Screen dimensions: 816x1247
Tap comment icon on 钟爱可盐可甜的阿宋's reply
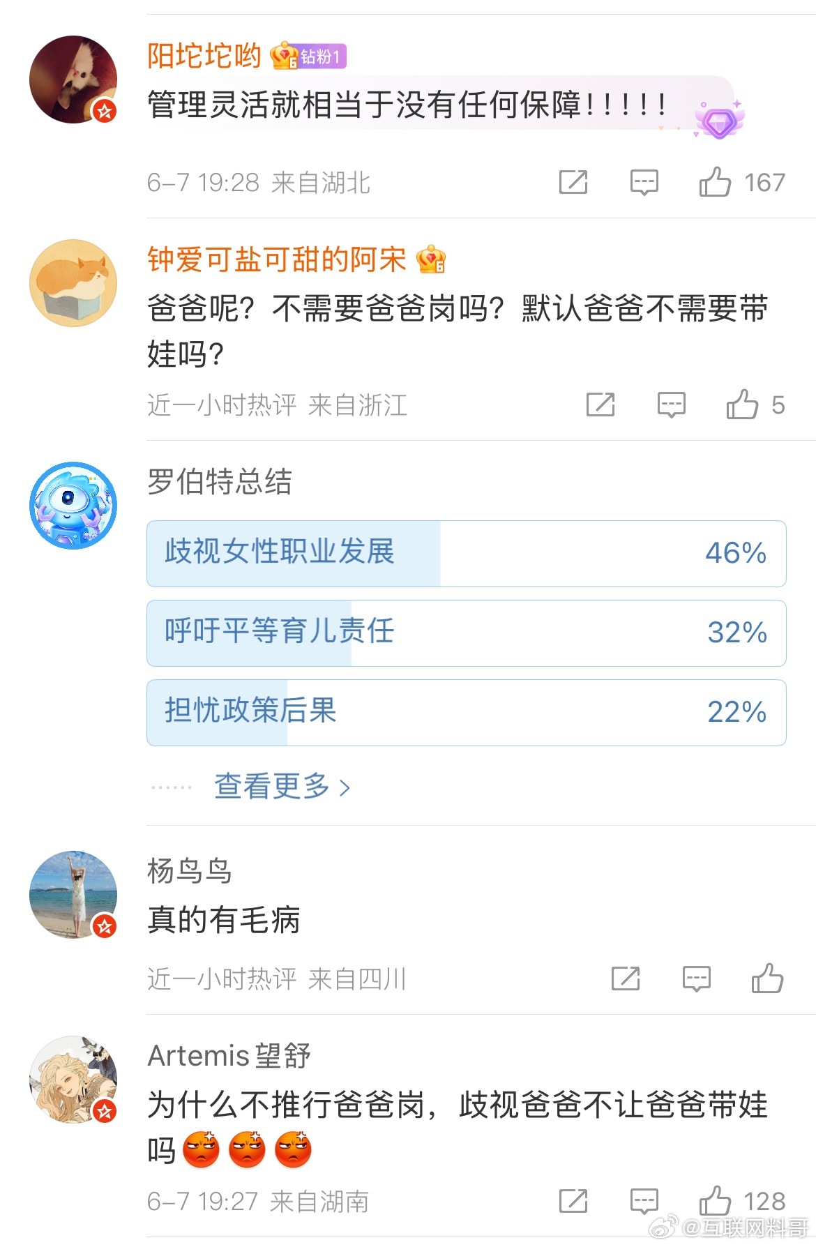pyautogui.click(x=671, y=405)
